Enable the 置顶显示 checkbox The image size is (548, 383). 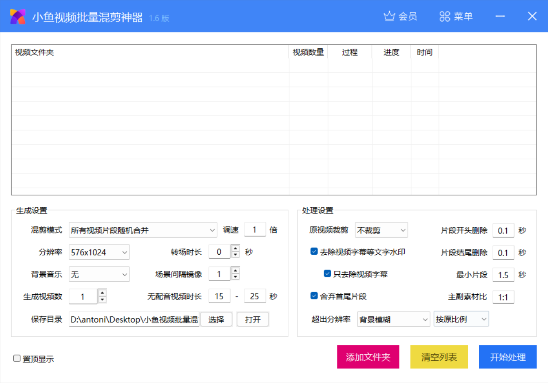[x=16, y=359]
